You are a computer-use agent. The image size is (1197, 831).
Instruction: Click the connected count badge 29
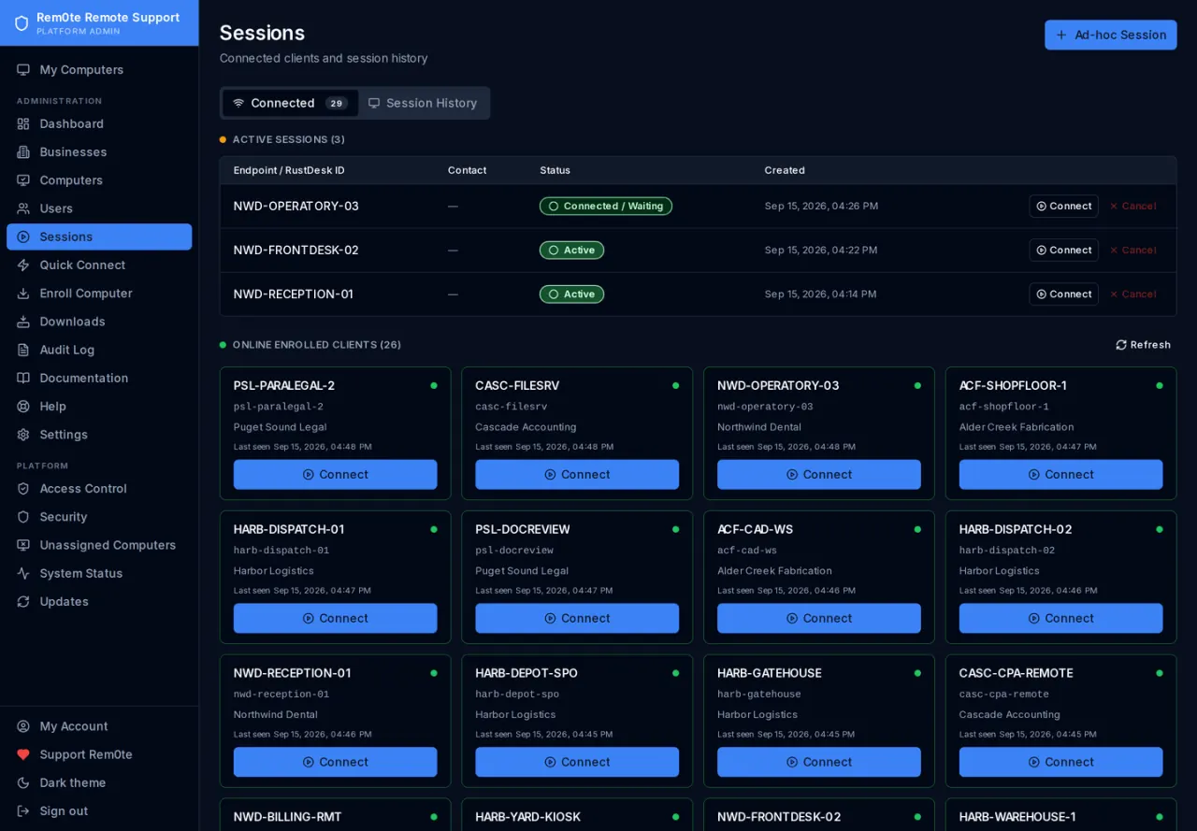coord(337,103)
